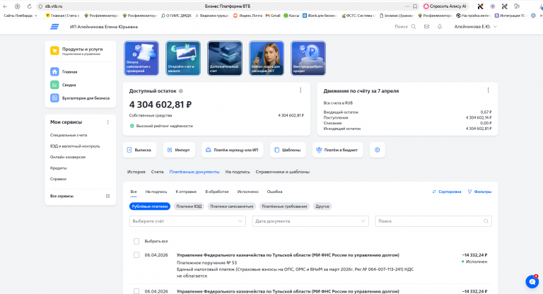Open Доступный остаток card three-dot menu
This screenshot has width=543, height=294.
[x=300, y=90]
